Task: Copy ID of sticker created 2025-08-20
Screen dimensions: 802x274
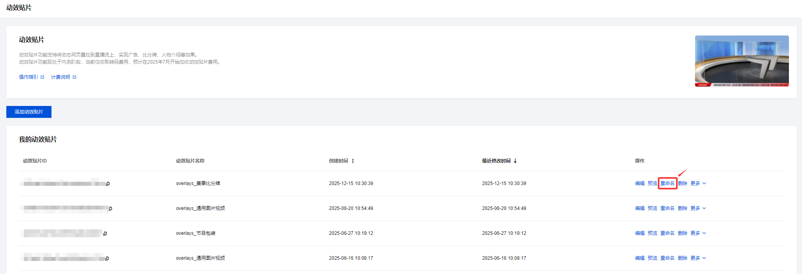Action: click(x=110, y=209)
